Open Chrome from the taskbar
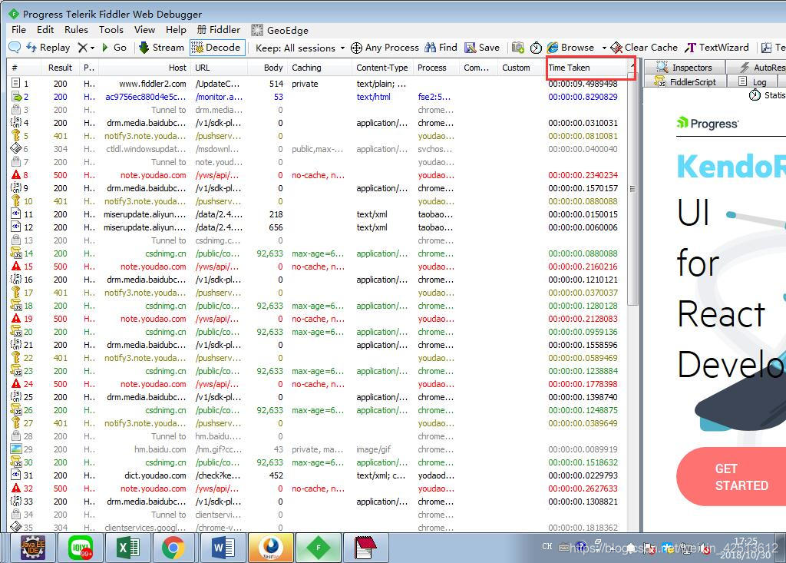 pyautogui.click(x=173, y=547)
